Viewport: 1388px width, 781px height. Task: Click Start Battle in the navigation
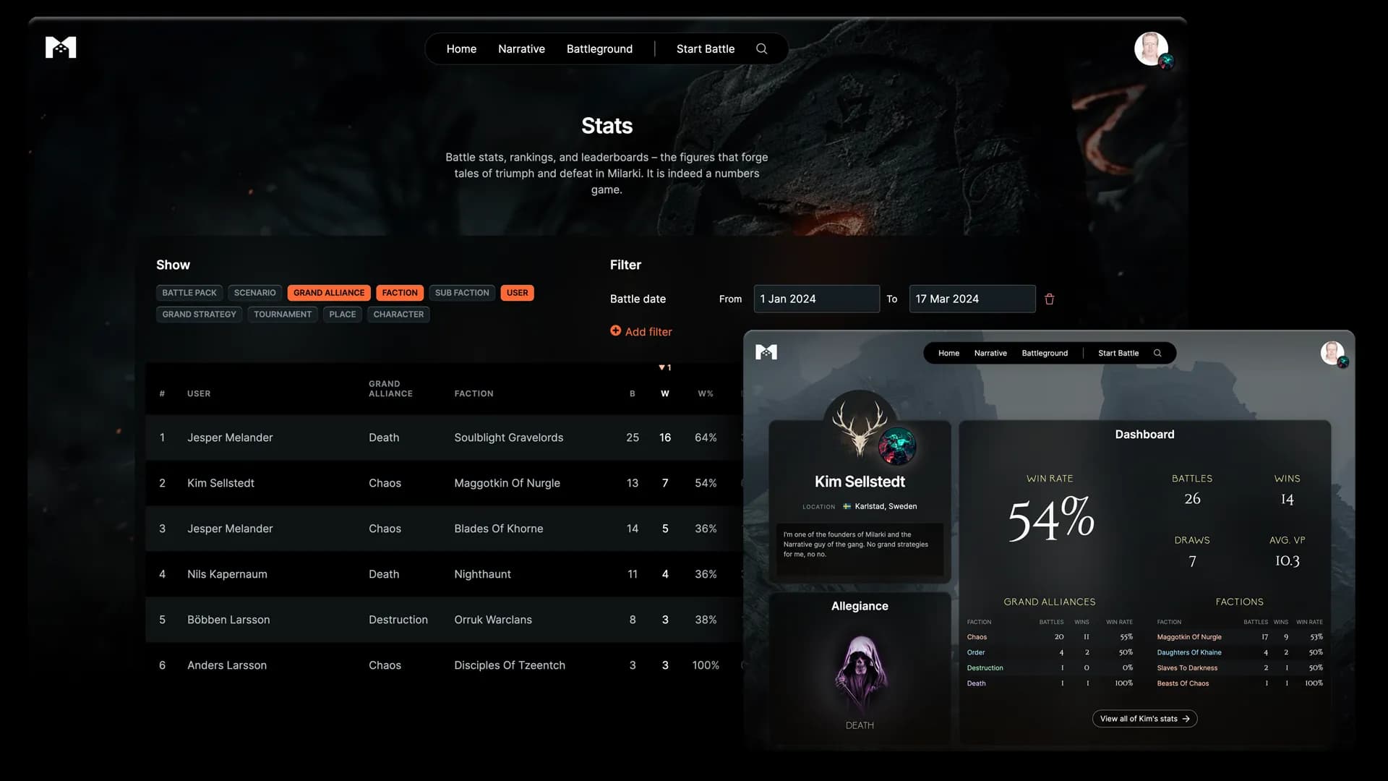coord(704,48)
